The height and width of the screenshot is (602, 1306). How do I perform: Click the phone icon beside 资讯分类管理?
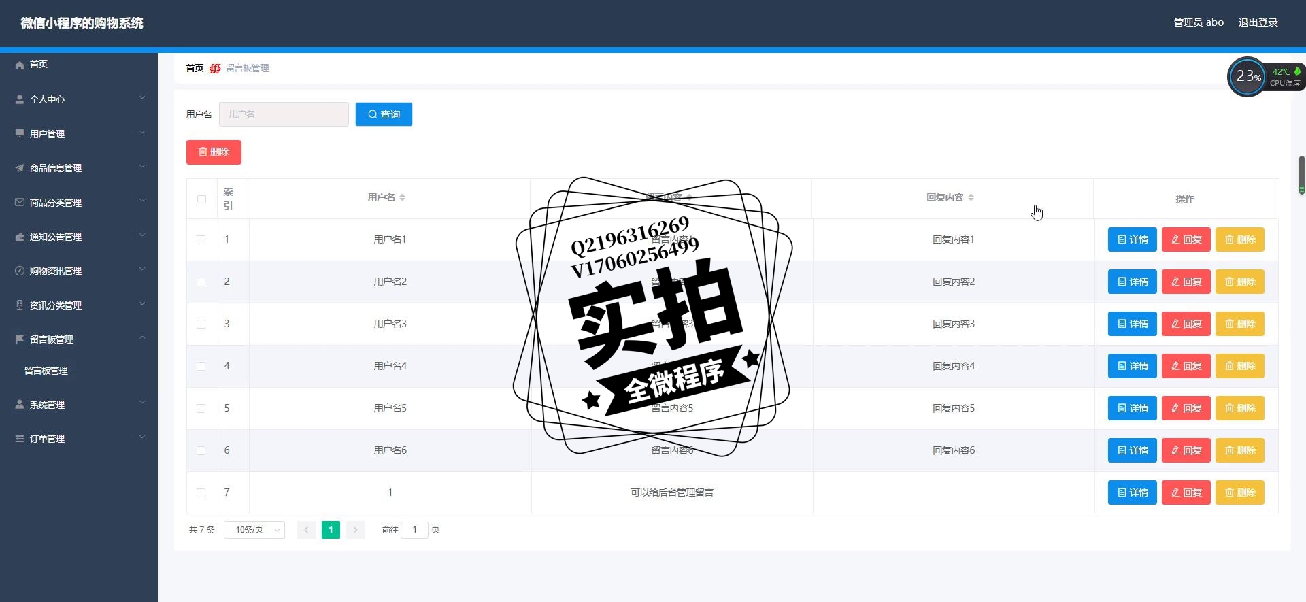20,305
